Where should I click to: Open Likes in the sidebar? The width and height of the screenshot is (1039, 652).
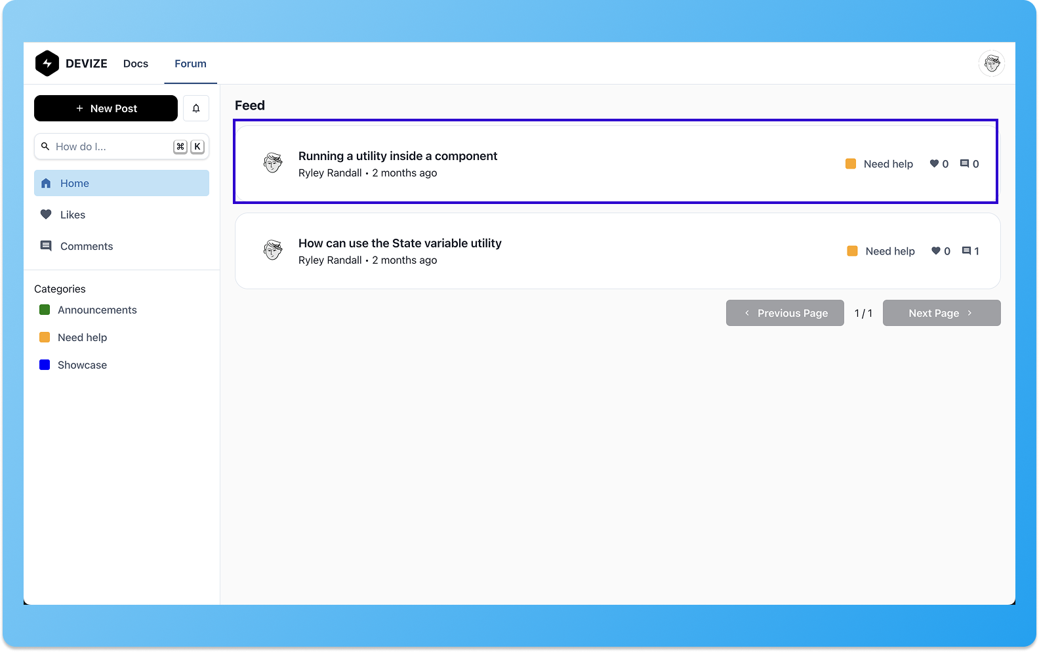click(x=72, y=214)
